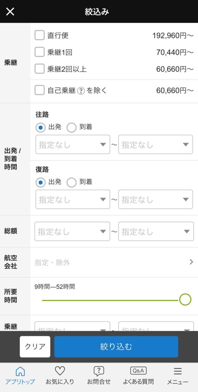Open 復路 end time dropdown
Screen dimensions: 198x392
(x=156, y=199)
